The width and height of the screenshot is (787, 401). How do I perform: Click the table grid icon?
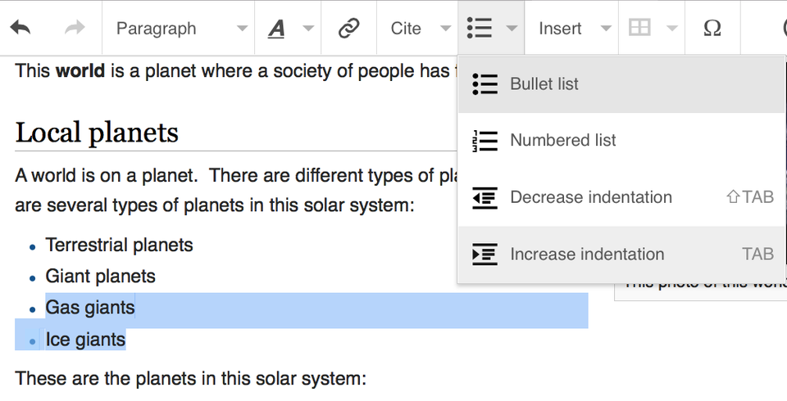pos(639,28)
